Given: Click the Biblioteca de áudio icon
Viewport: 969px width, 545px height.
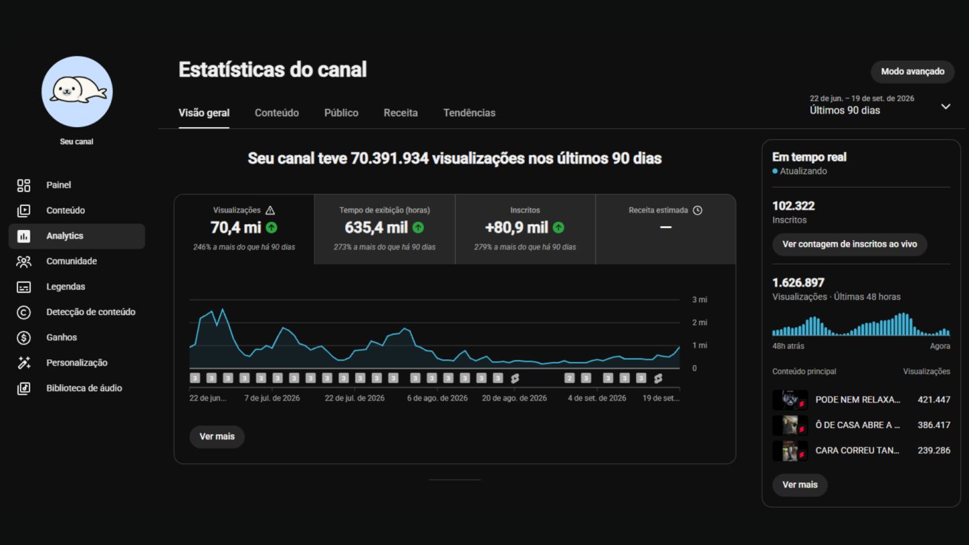Looking at the screenshot, I should click(24, 388).
